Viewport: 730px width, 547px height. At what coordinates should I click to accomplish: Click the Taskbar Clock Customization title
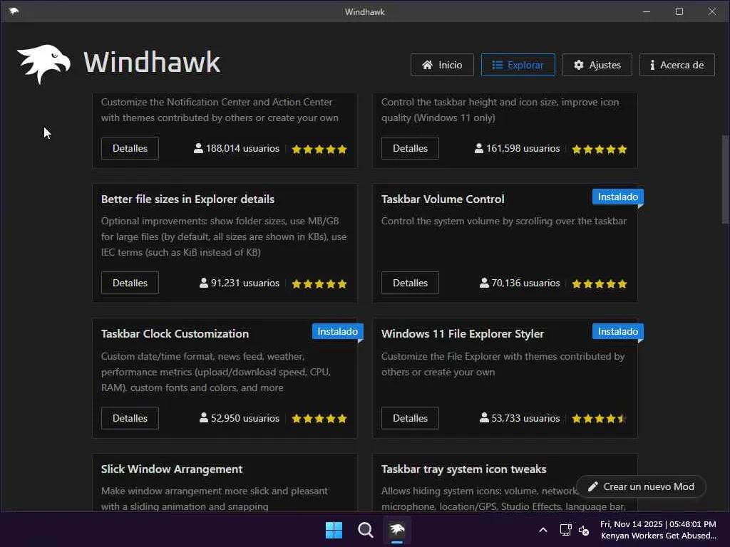click(x=175, y=333)
